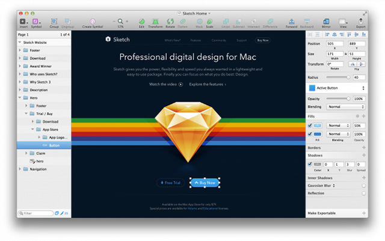This screenshot has width=385, height=241.
Task: Click Explore the features link
Action: [208, 84]
